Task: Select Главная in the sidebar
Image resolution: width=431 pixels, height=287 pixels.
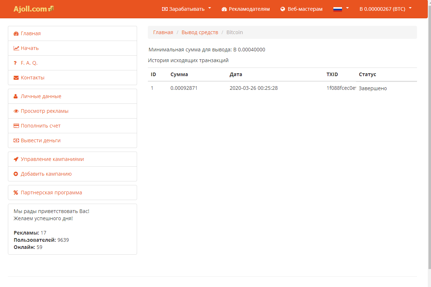Action: (x=72, y=33)
